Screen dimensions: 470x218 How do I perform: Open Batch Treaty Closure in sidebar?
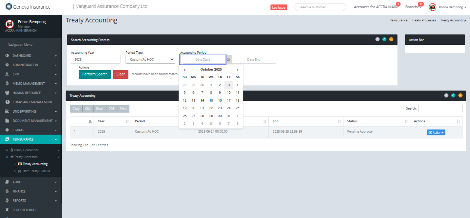pyautogui.click(x=36, y=171)
